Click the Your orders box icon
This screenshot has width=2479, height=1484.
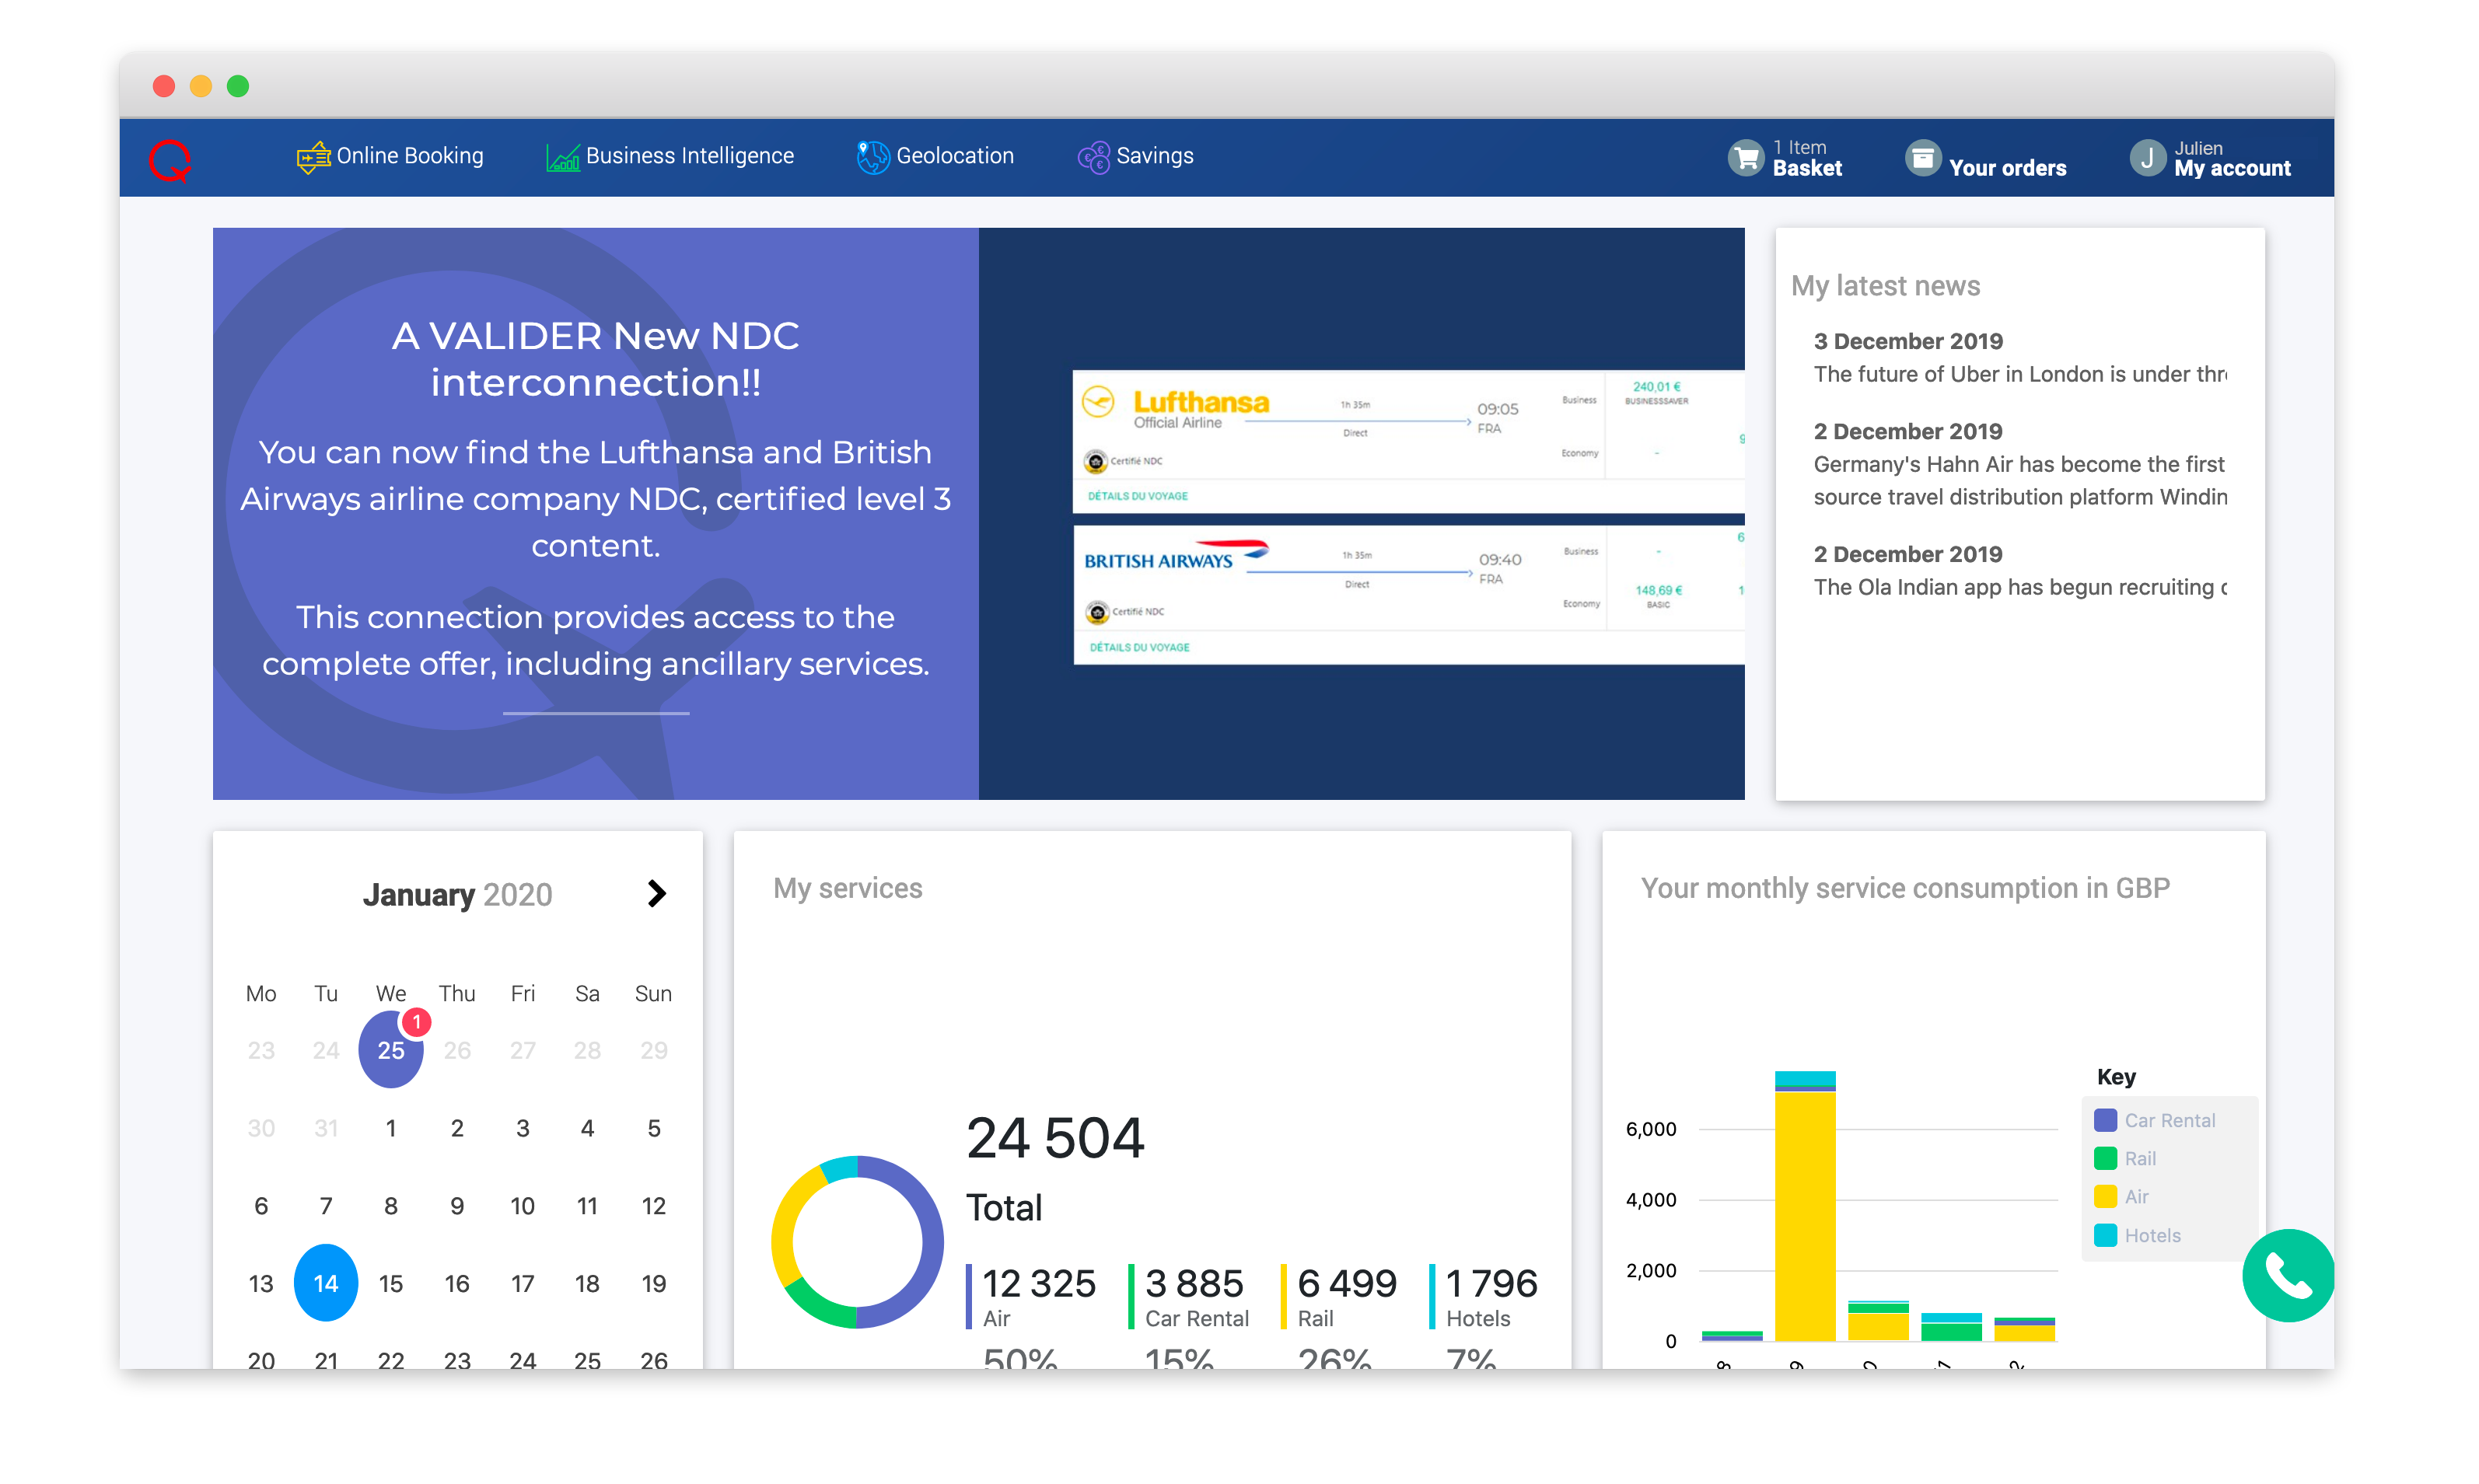click(x=1922, y=158)
